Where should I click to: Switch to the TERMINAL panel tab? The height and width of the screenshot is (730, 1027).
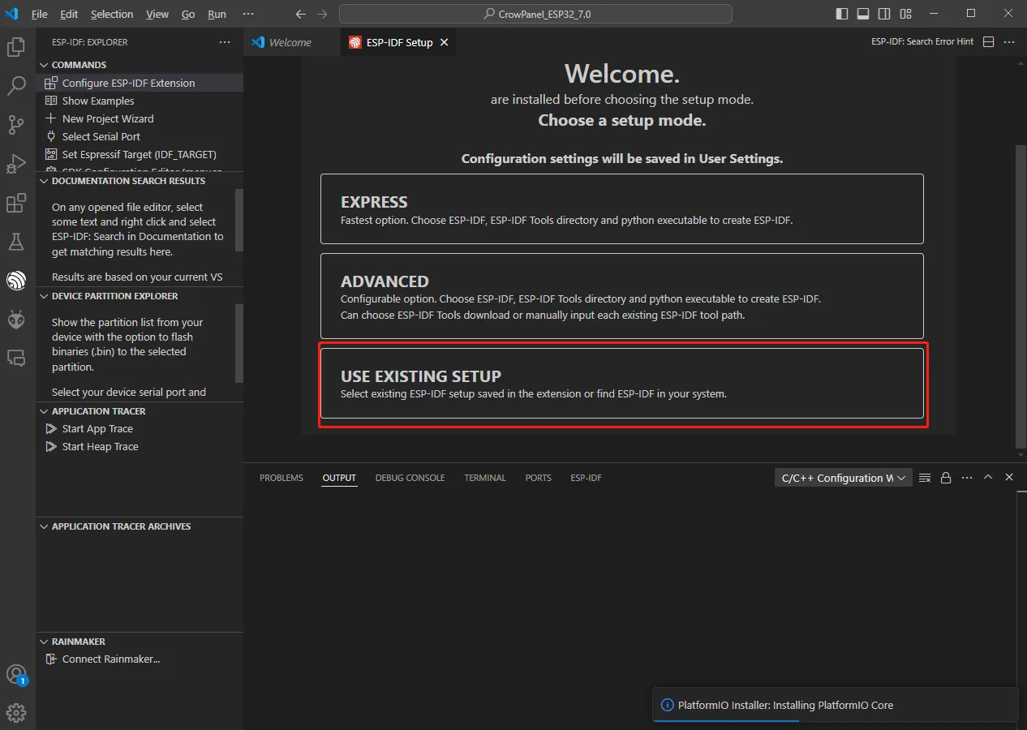click(x=485, y=478)
